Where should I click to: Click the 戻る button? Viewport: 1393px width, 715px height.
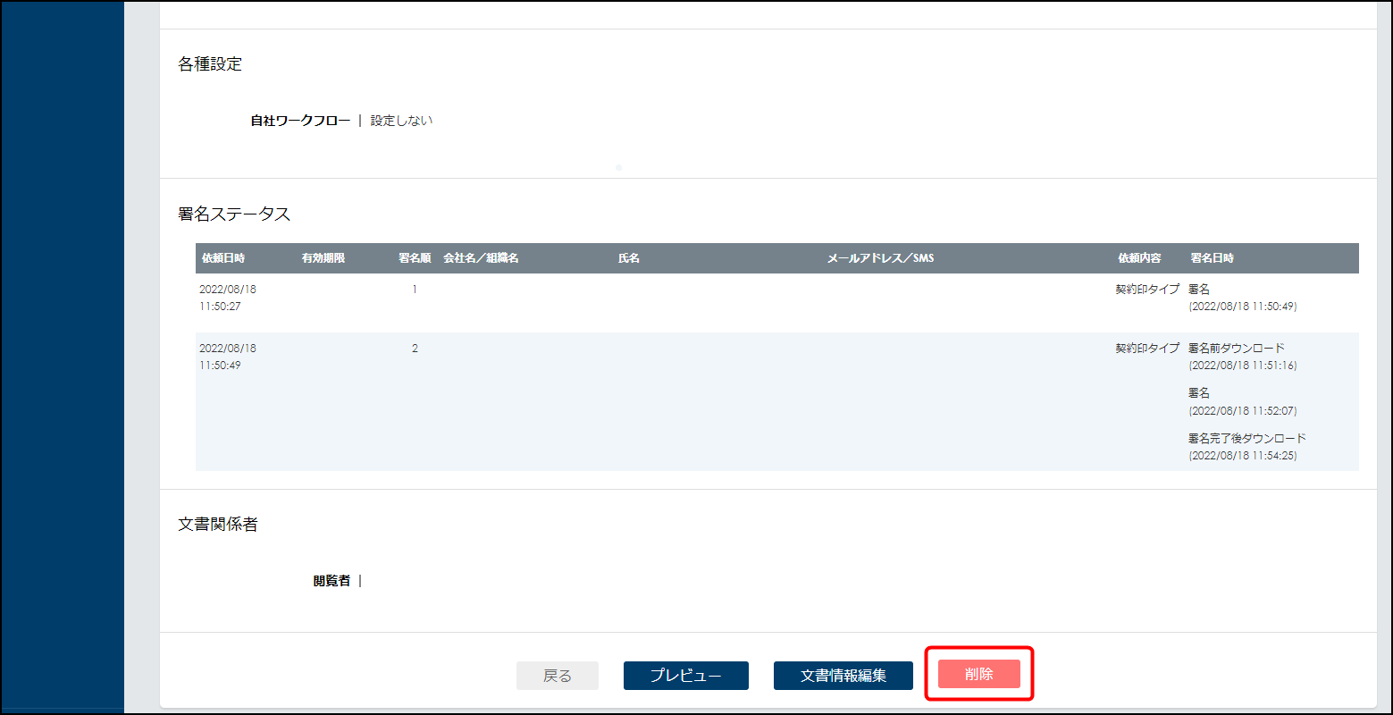pyautogui.click(x=558, y=676)
